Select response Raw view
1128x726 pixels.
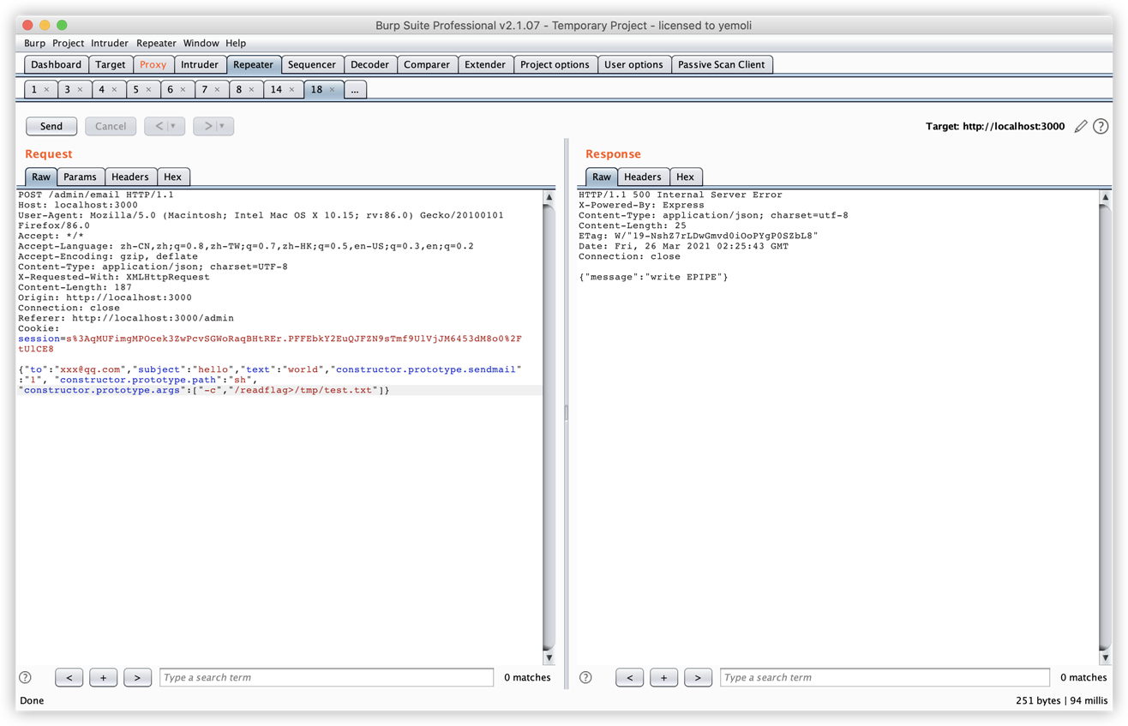pyautogui.click(x=602, y=177)
